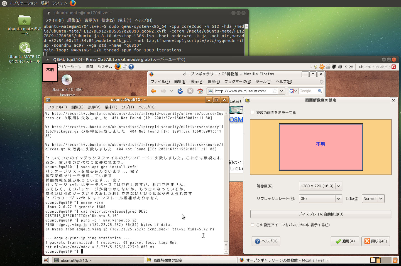401x266 pixels.
Task: Click the pink 不明 label at top-left of guest
Action: tap(50, 73)
